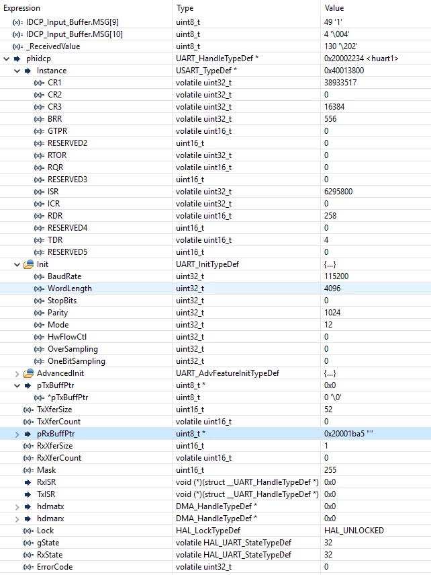Click the RxISR function pointer icon
431x575 pixels.
[x=28, y=482]
